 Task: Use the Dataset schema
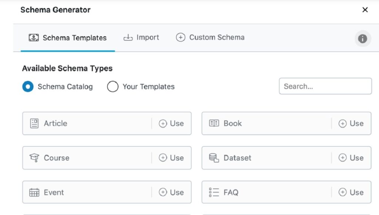click(x=351, y=158)
